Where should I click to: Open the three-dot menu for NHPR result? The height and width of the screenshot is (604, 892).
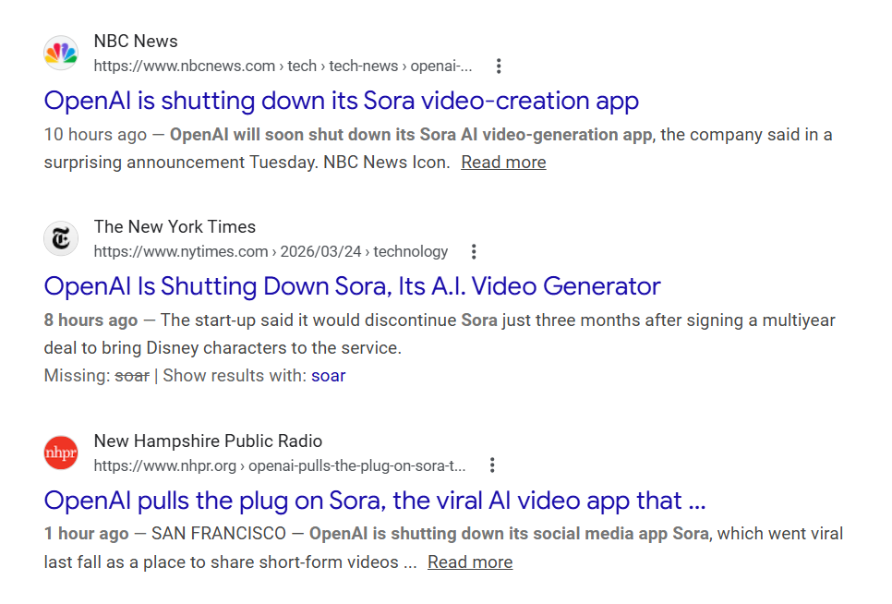492,465
